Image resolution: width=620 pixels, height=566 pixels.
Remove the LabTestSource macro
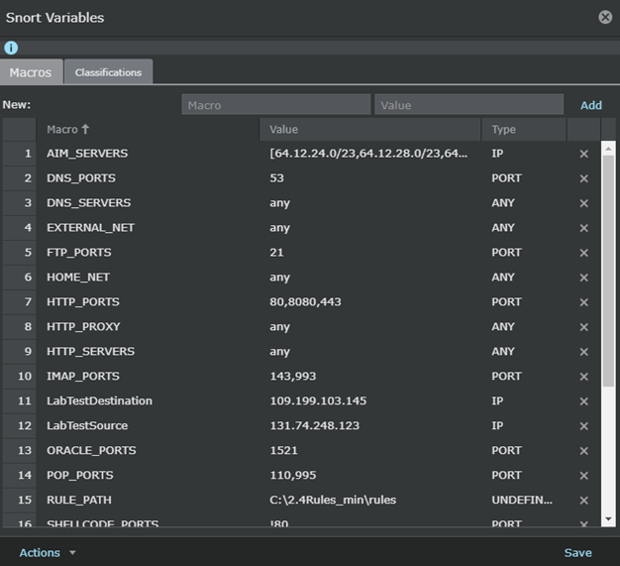coord(583,426)
